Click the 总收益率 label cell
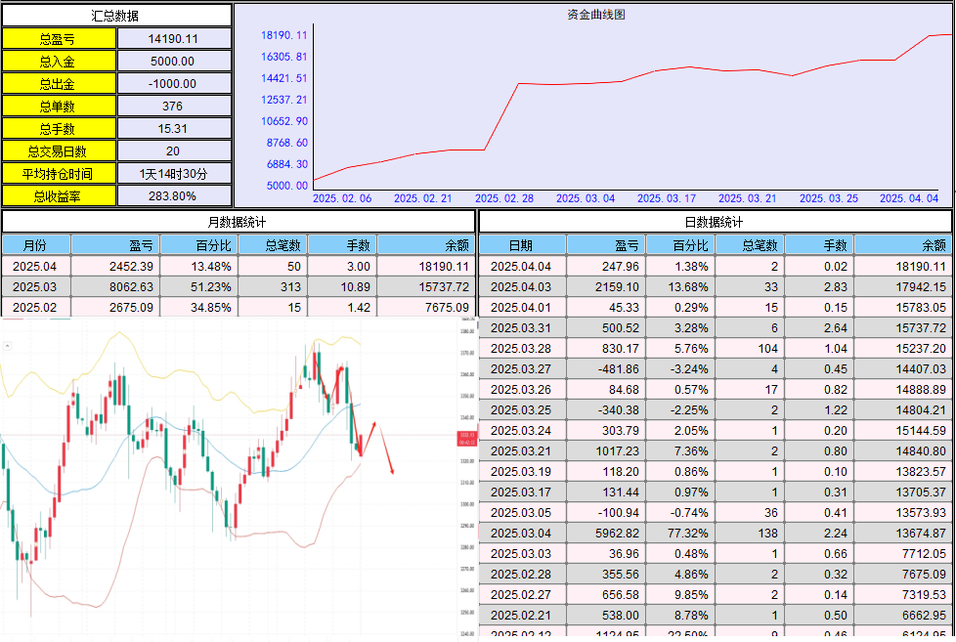The image size is (956, 642). (x=58, y=196)
